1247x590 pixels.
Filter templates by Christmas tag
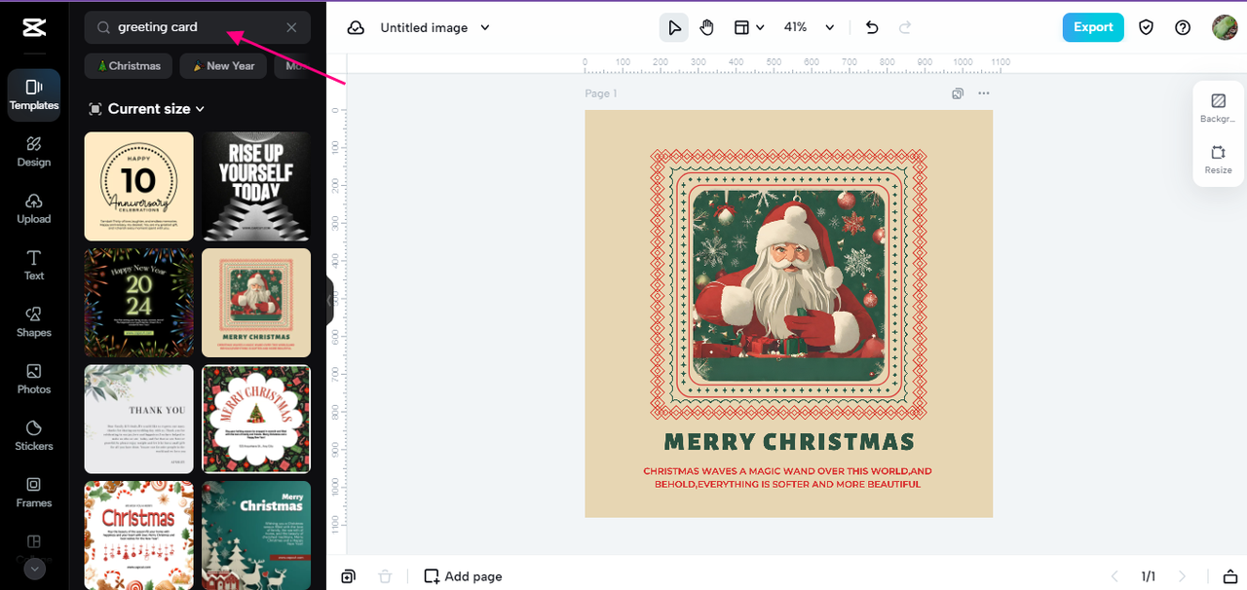click(x=129, y=66)
